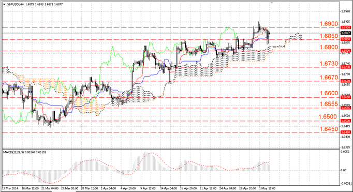
Task: Select the orange 1.6850 level label
Action: coord(329,36)
